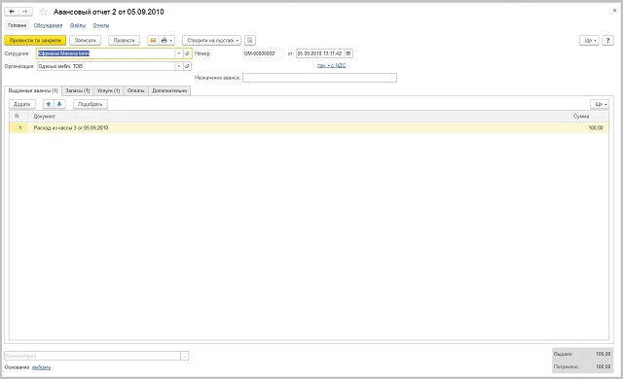Add document to favorites with star

(x=43, y=12)
